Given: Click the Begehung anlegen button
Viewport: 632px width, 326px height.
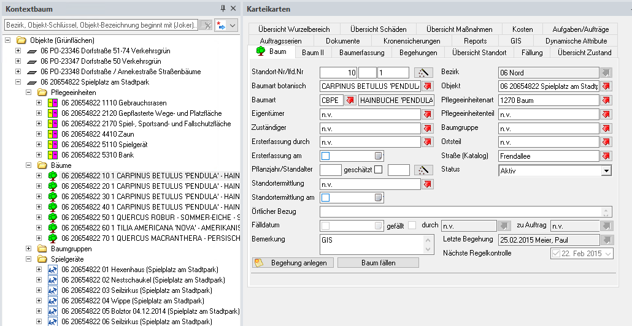Looking at the screenshot, I should pyautogui.click(x=293, y=262).
